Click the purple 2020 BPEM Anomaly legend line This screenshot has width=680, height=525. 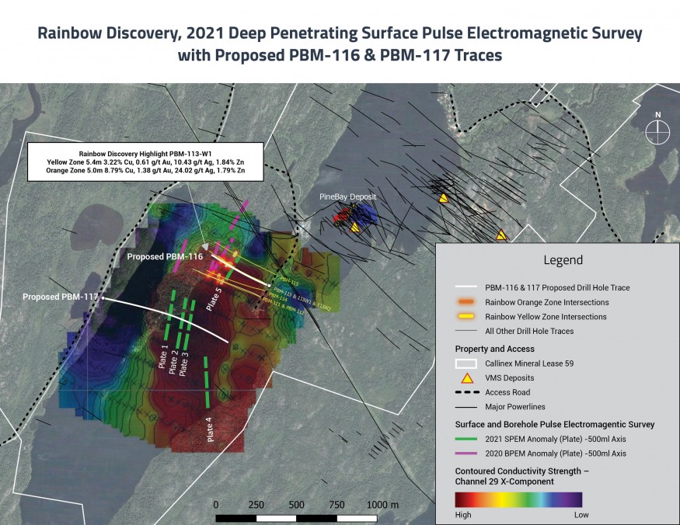click(466, 454)
